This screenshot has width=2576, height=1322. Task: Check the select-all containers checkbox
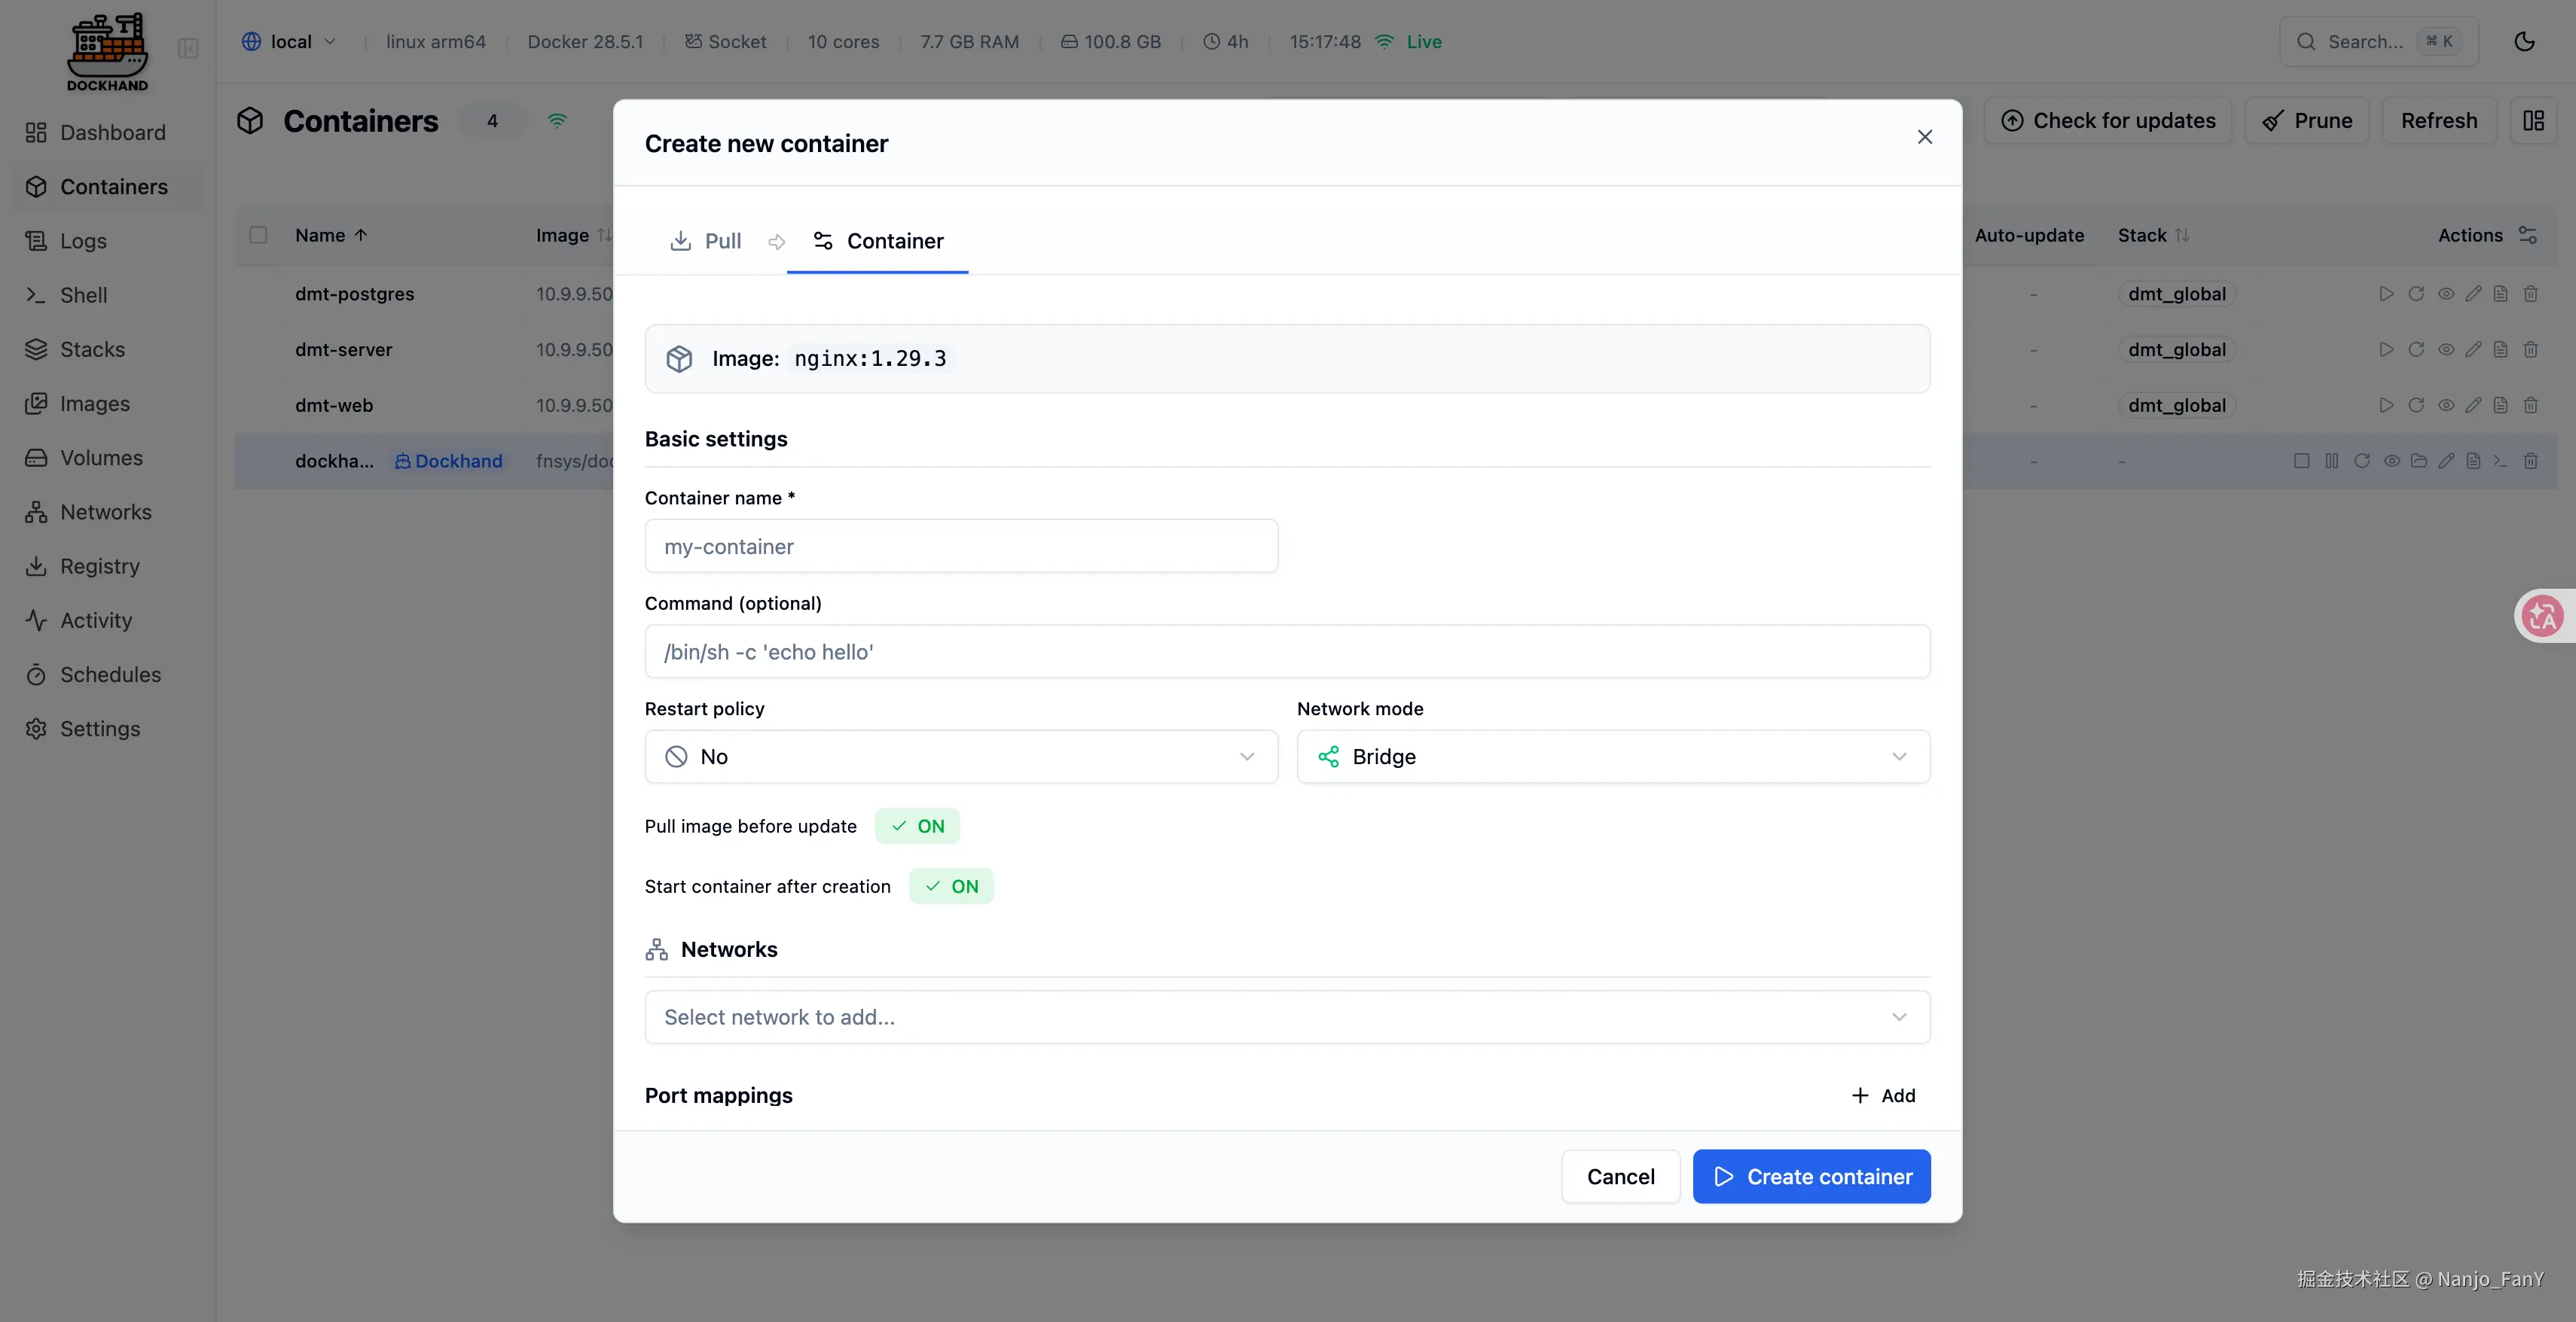coord(258,235)
